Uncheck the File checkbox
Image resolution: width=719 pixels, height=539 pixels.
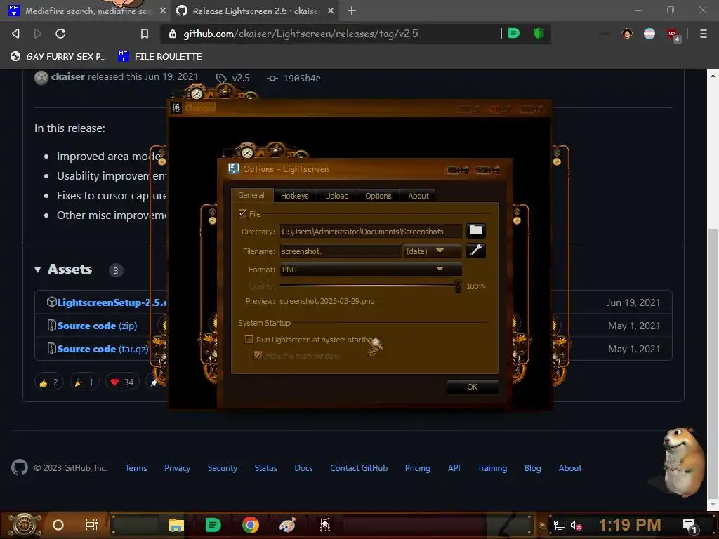242,213
